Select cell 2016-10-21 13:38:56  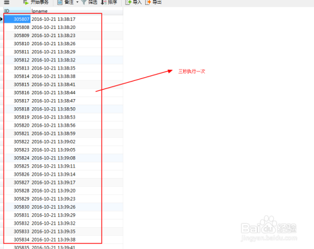77,125
